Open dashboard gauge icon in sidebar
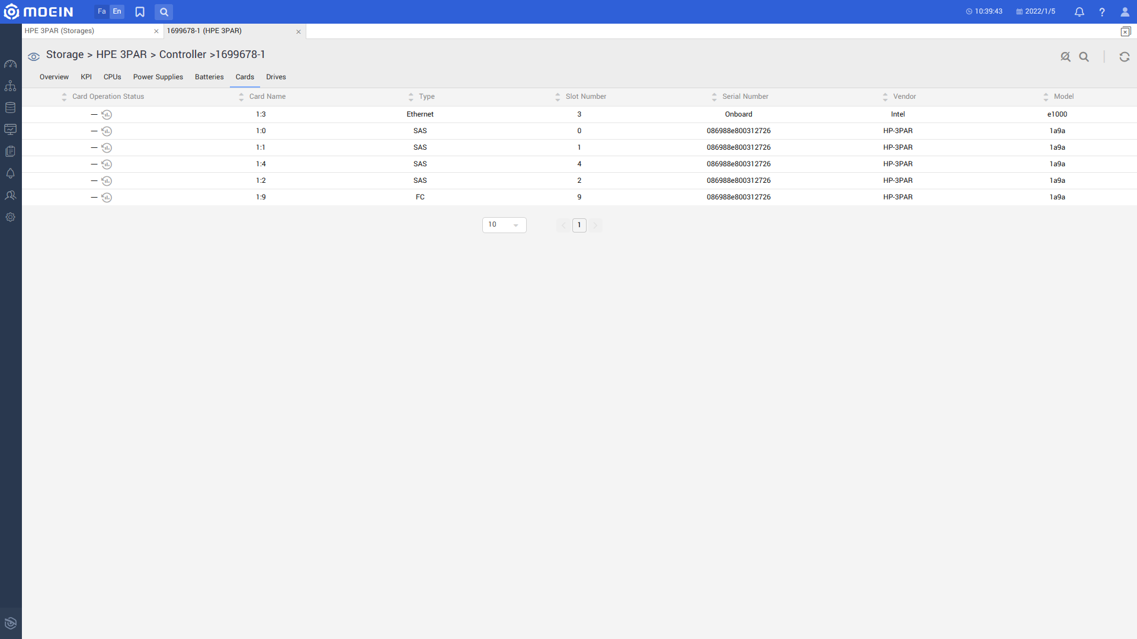The width and height of the screenshot is (1137, 639). pos(11,64)
